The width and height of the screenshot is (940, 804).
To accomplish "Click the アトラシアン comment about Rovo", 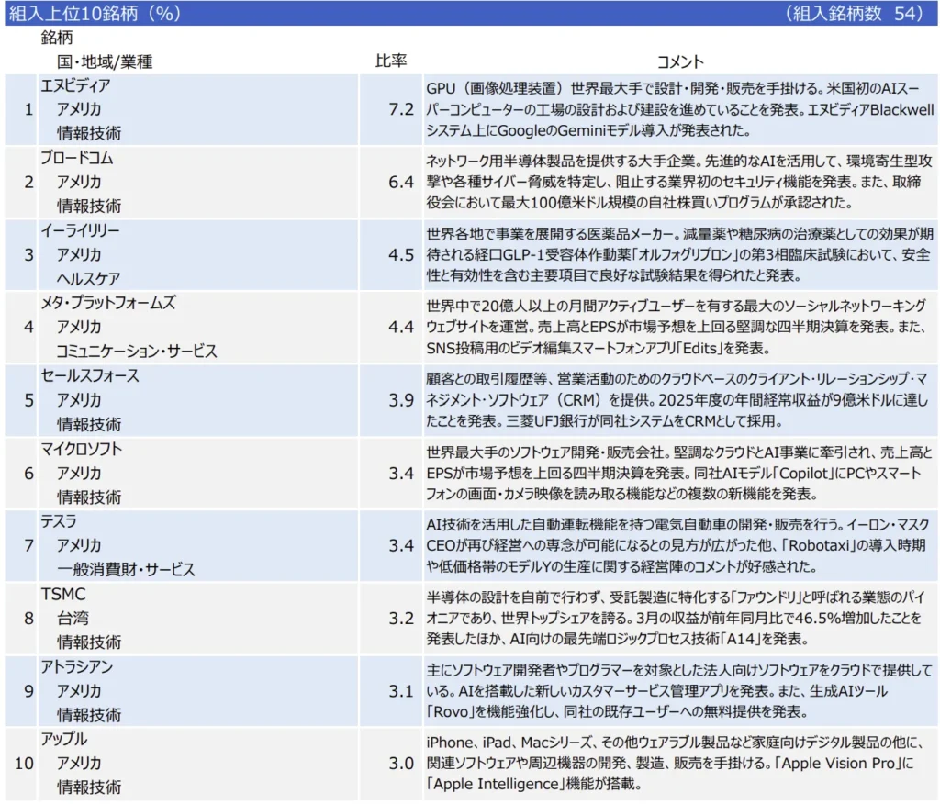I will point(680,691).
